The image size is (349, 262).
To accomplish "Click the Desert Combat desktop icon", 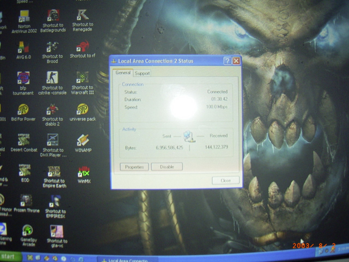I will pos(24,143).
